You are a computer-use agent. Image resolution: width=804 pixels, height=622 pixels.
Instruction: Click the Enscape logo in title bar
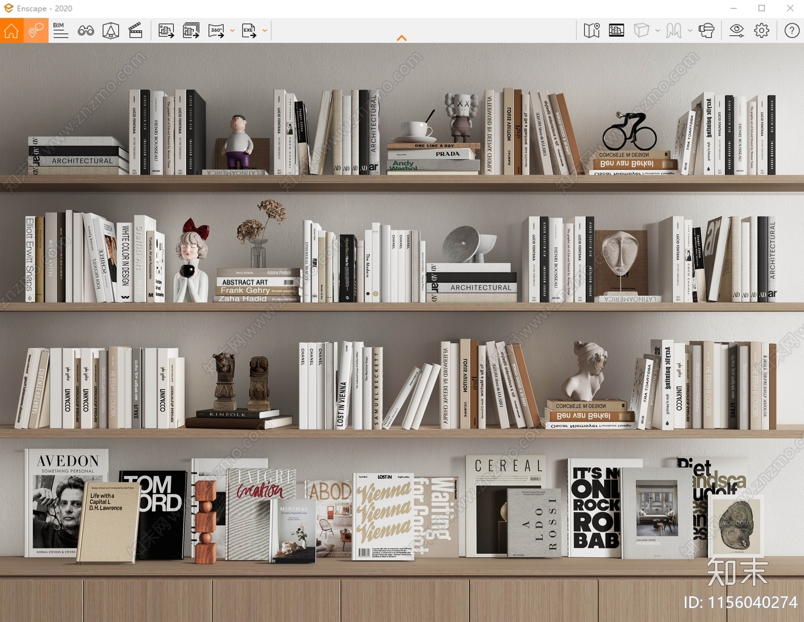(9, 8)
